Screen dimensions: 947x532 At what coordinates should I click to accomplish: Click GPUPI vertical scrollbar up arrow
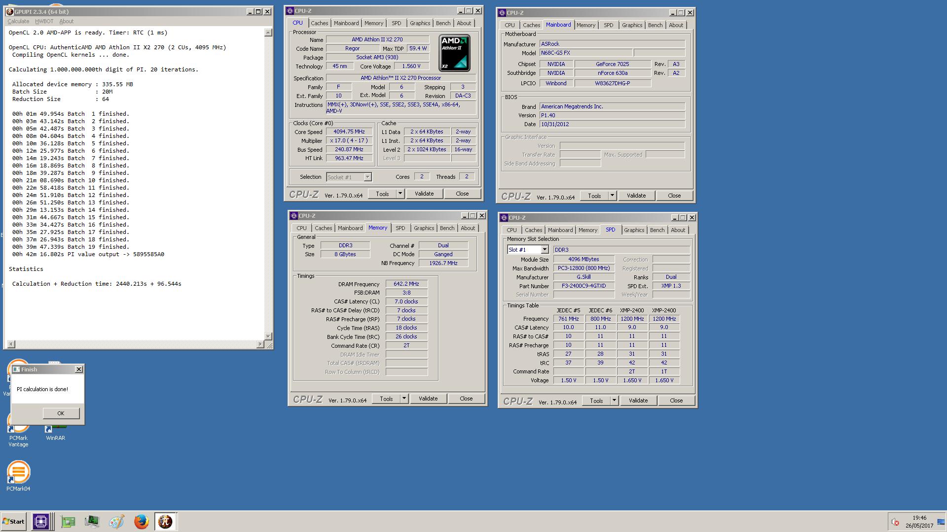(x=268, y=33)
